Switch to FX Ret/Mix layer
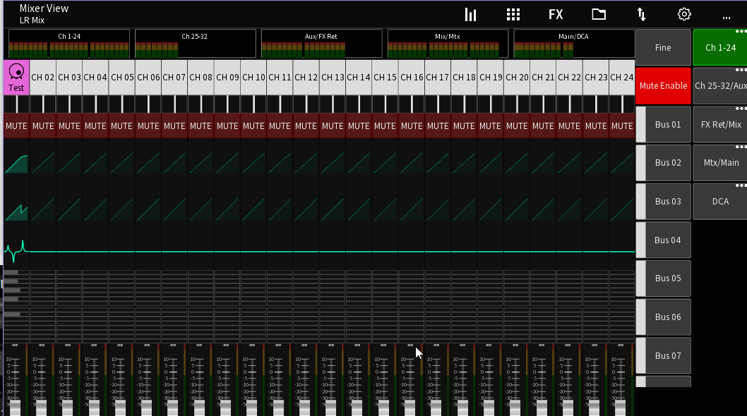Viewport: 747px width, 416px height. (720, 124)
